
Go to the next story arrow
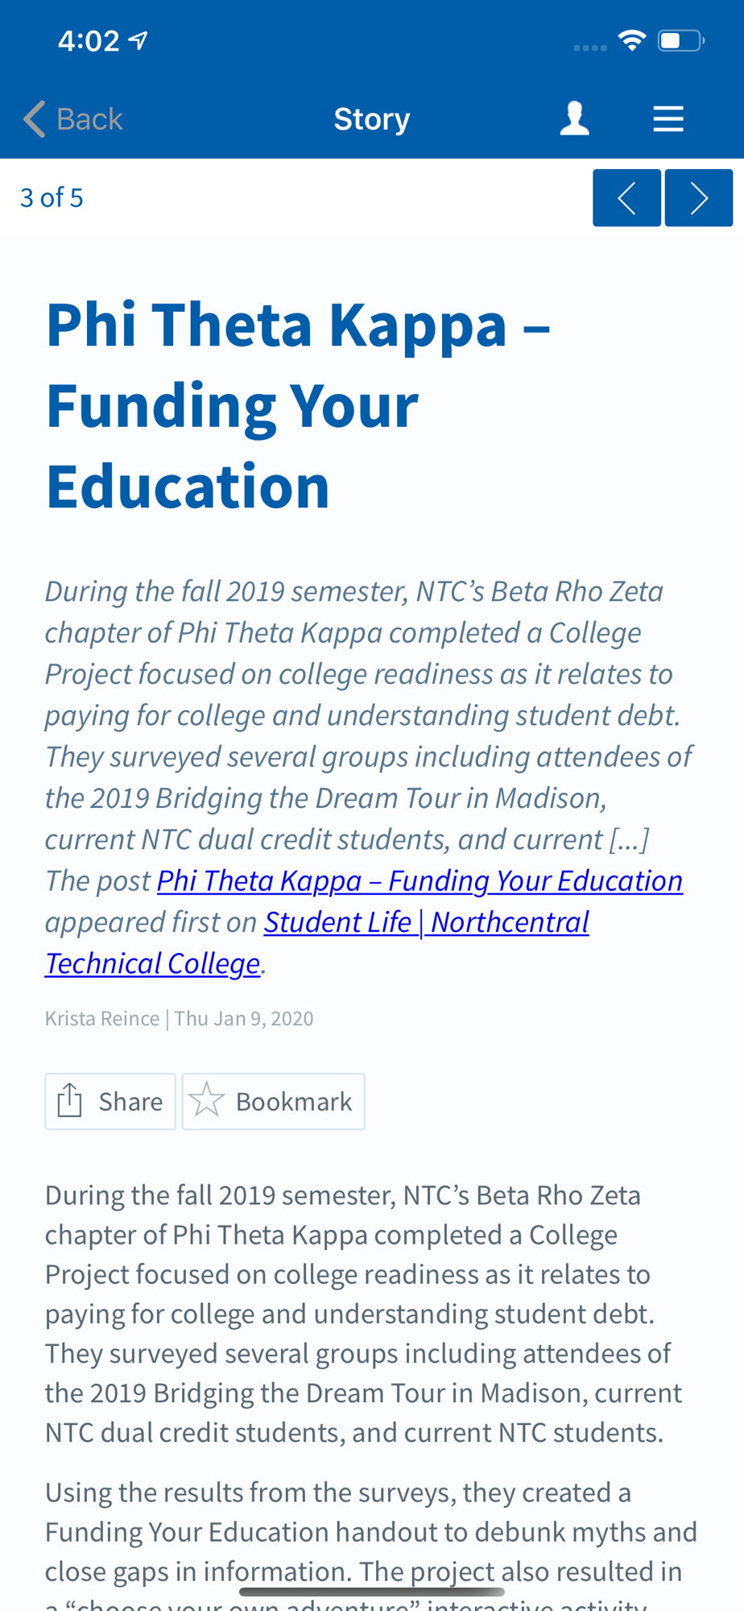(699, 197)
